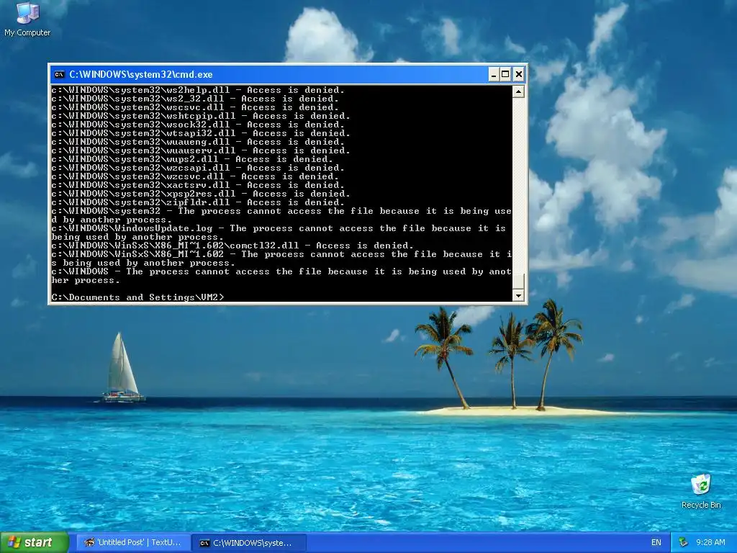Click the scroll down arrow in cmd window
Viewport: 737px width, 553px height.
coord(518,295)
